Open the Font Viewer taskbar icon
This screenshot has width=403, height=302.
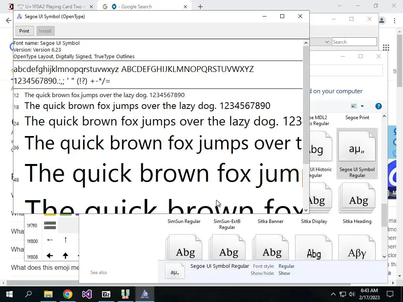[x=144, y=294]
